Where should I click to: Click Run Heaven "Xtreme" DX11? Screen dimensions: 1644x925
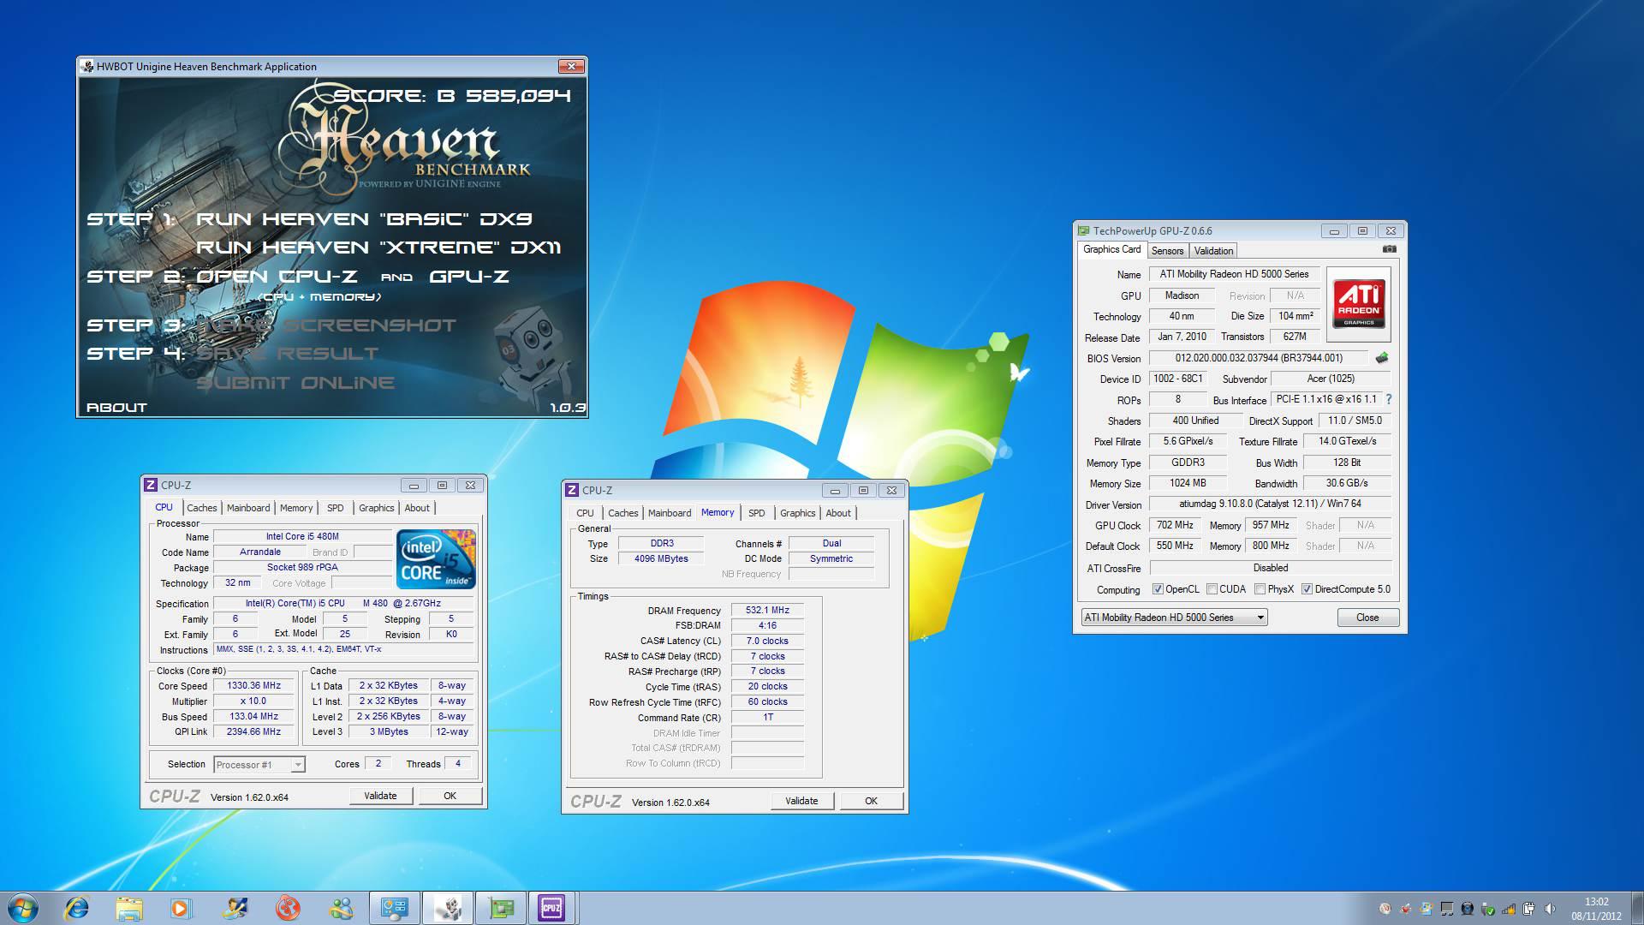[378, 248]
